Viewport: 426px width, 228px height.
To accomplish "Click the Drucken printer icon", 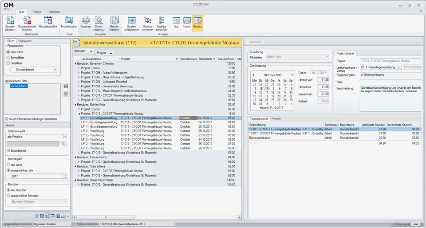I will (x=86, y=20).
